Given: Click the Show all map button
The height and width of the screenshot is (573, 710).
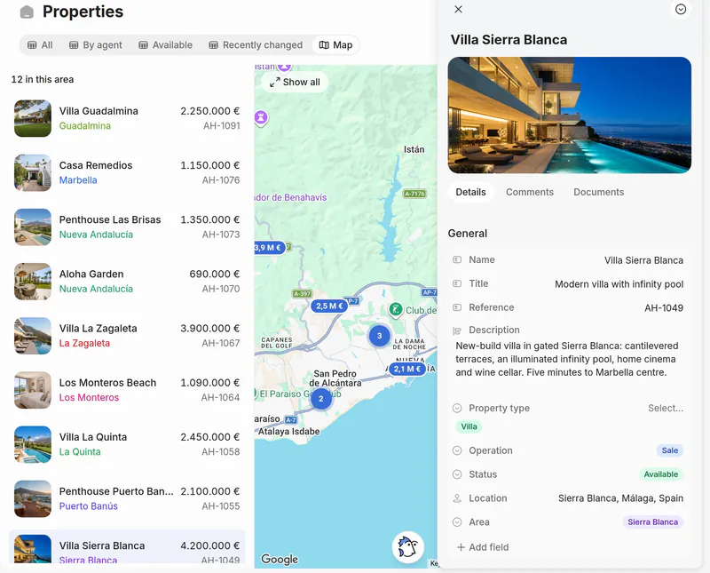Looking at the screenshot, I should pyautogui.click(x=295, y=82).
